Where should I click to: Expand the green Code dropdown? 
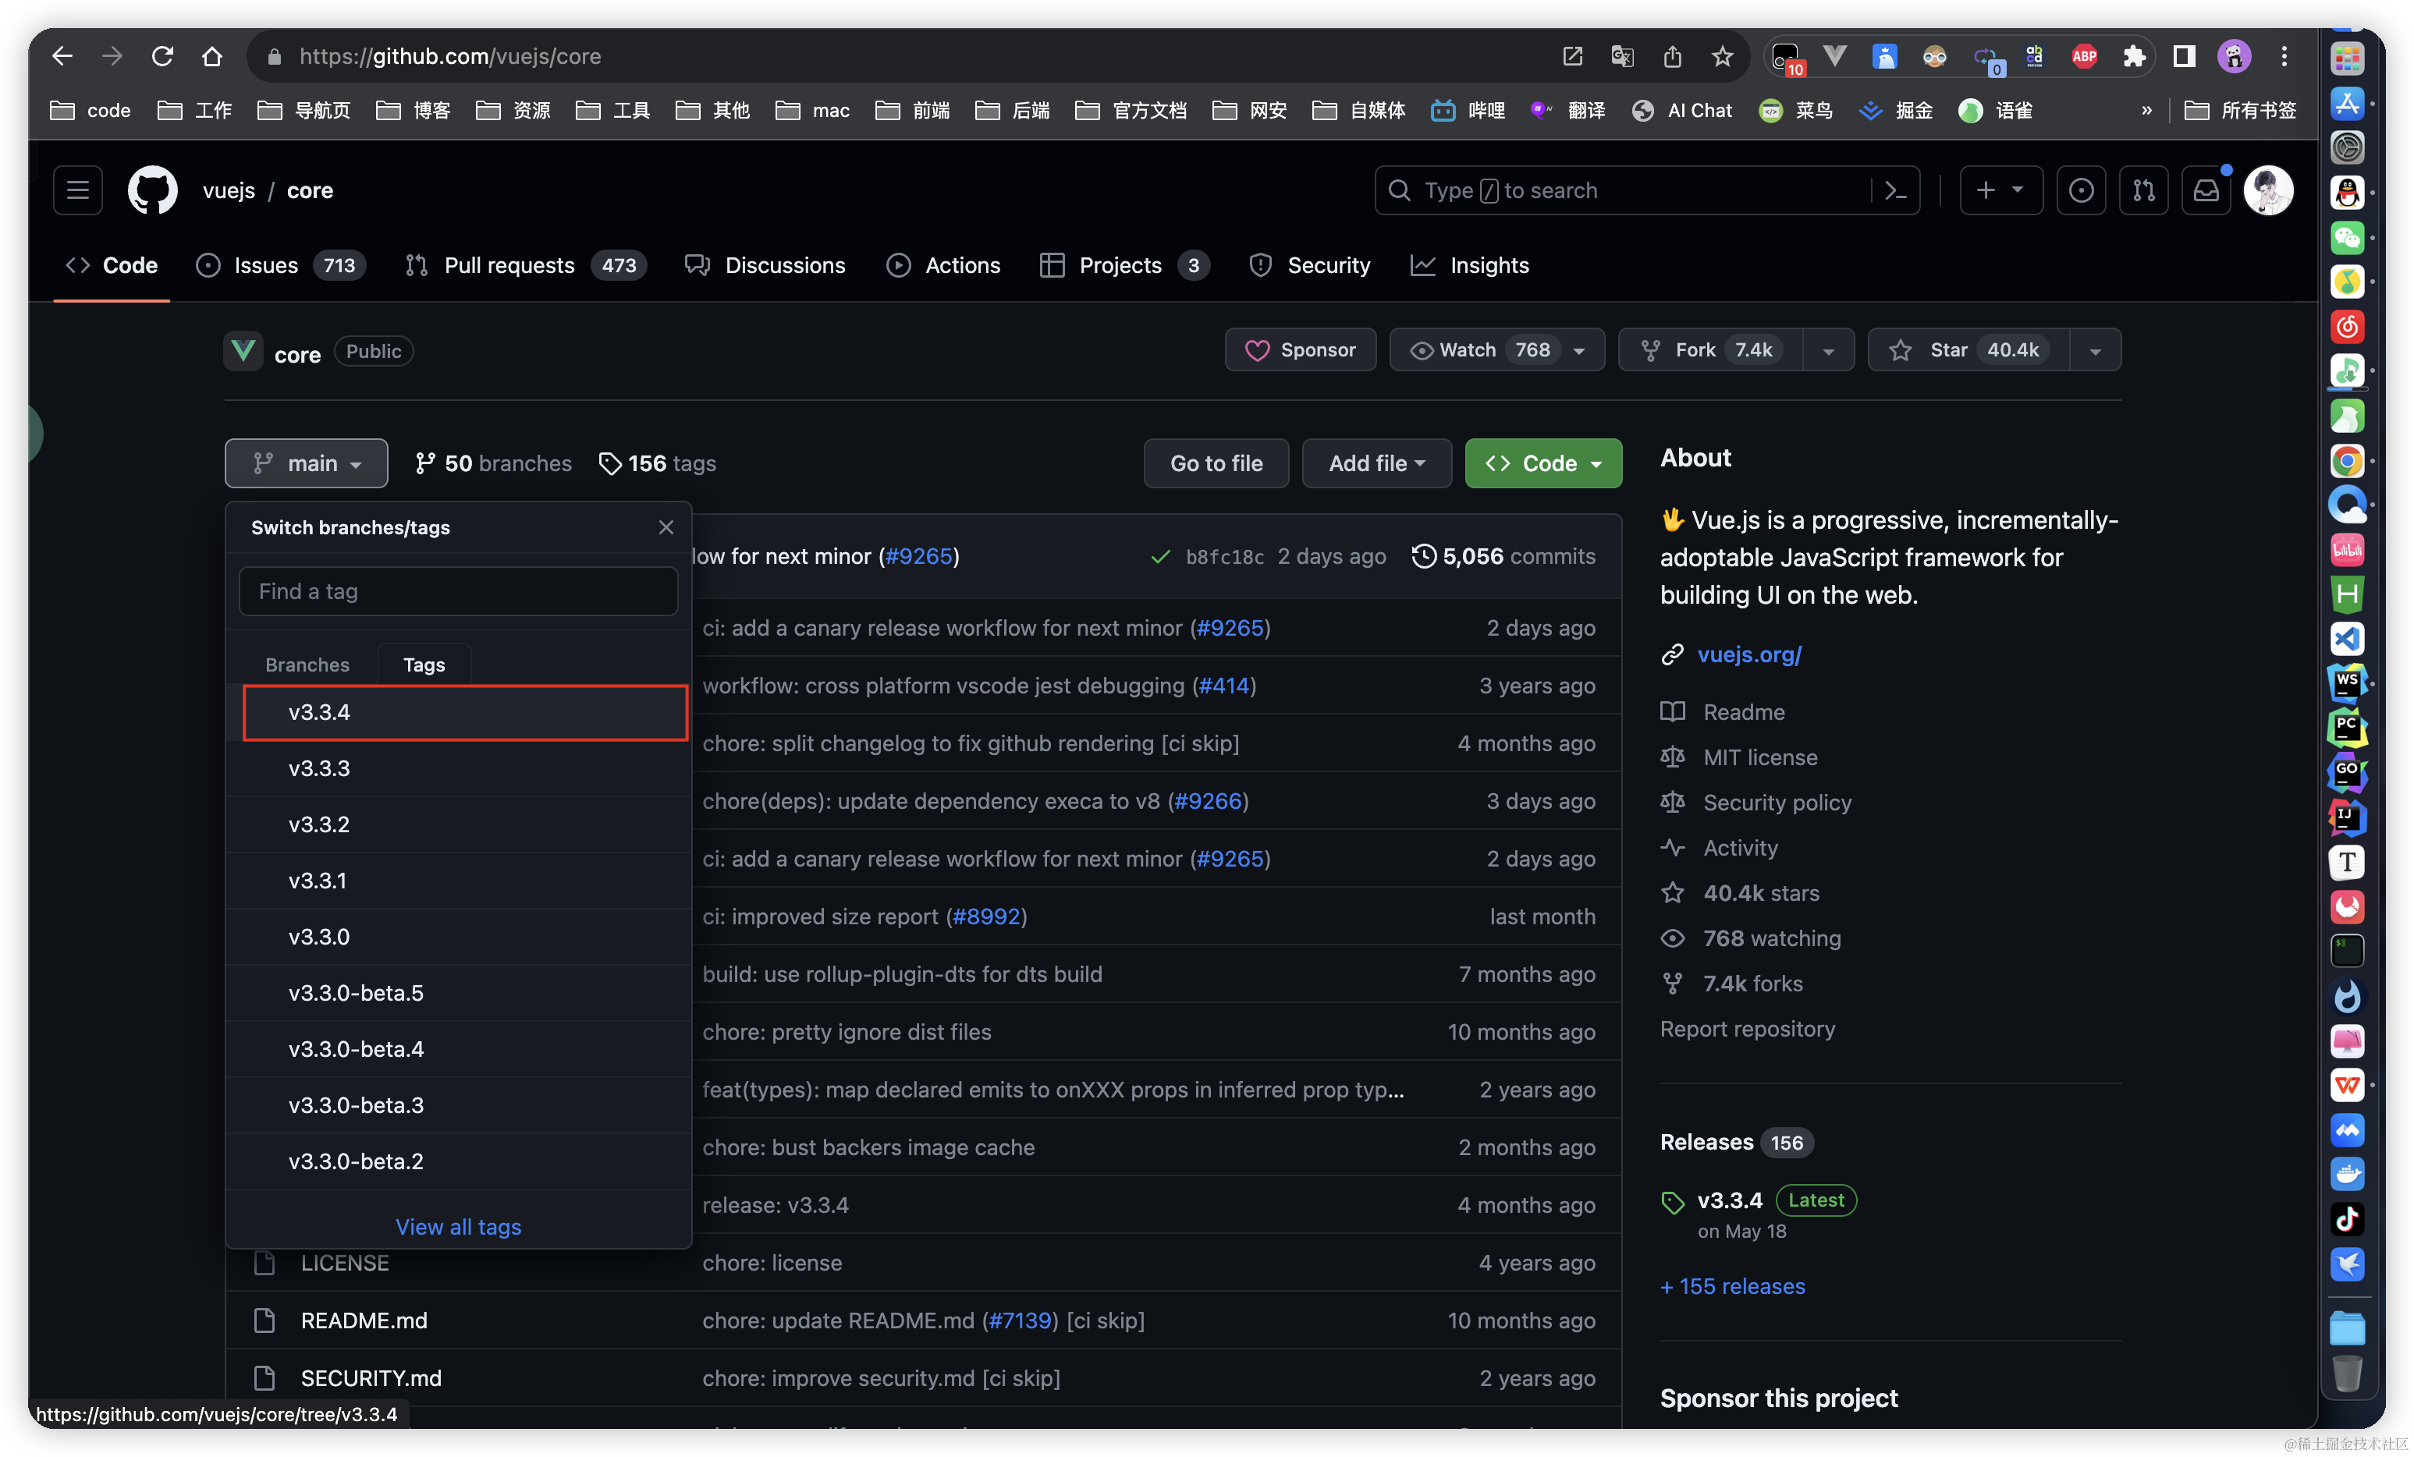[x=1543, y=463]
